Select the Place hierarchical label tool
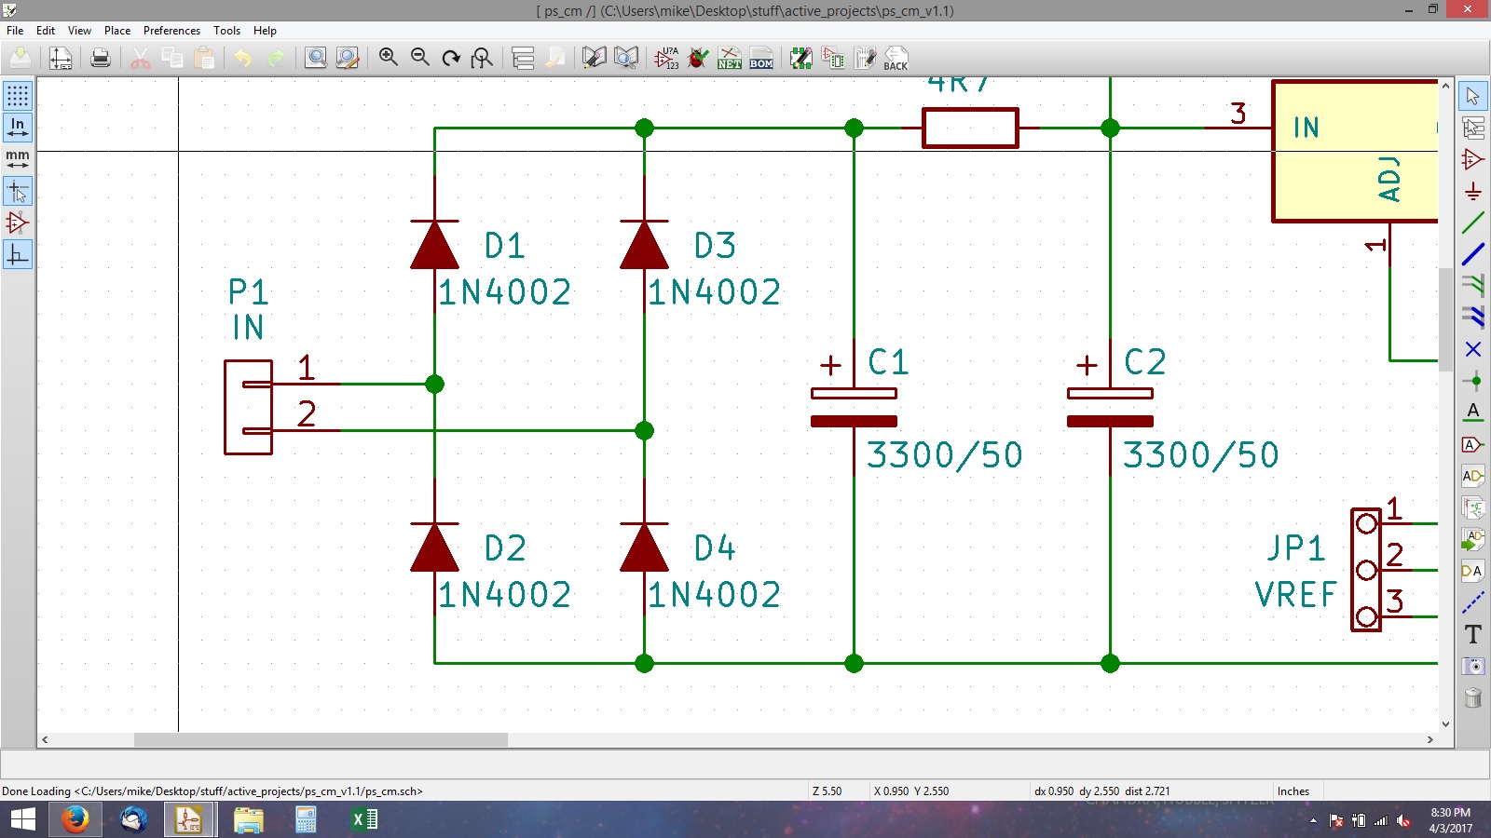 [x=1472, y=476]
